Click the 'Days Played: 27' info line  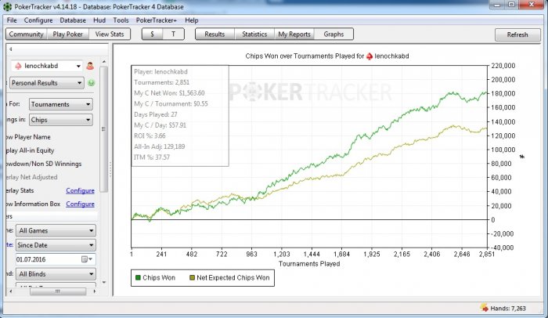pyautogui.click(x=156, y=114)
